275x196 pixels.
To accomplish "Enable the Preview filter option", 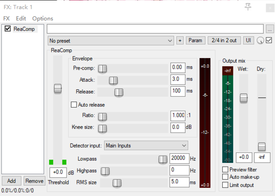I will pyautogui.click(x=225, y=169).
